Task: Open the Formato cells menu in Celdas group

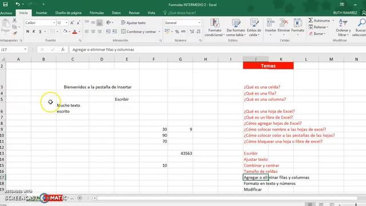Action: (x=297, y=27)
